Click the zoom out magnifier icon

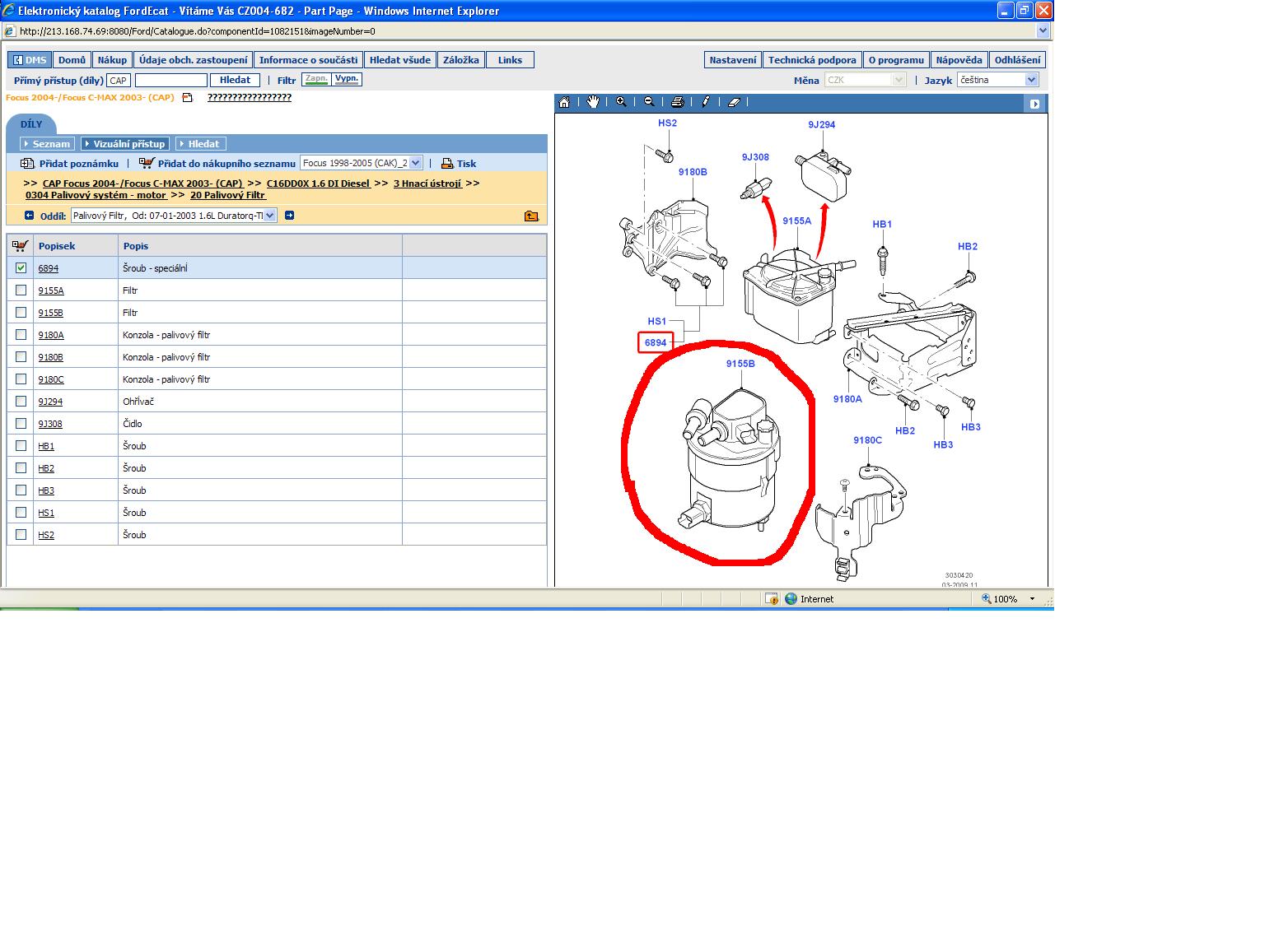(649, 102)
